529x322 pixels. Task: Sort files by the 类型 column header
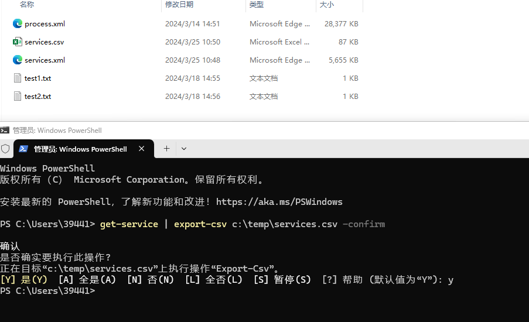(257, 4)
